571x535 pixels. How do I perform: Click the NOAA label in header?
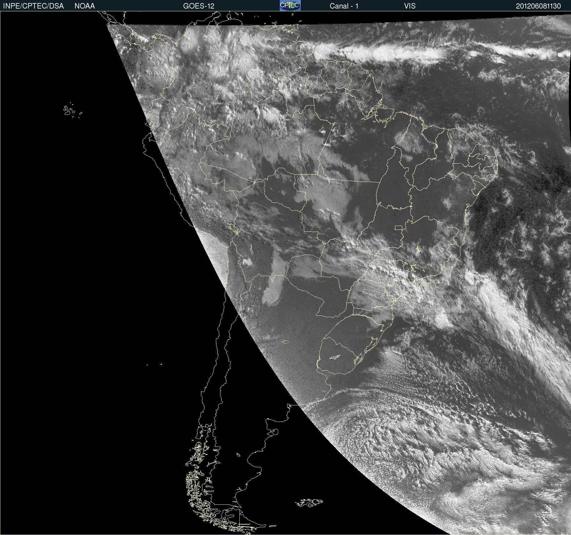coord(85,6)
